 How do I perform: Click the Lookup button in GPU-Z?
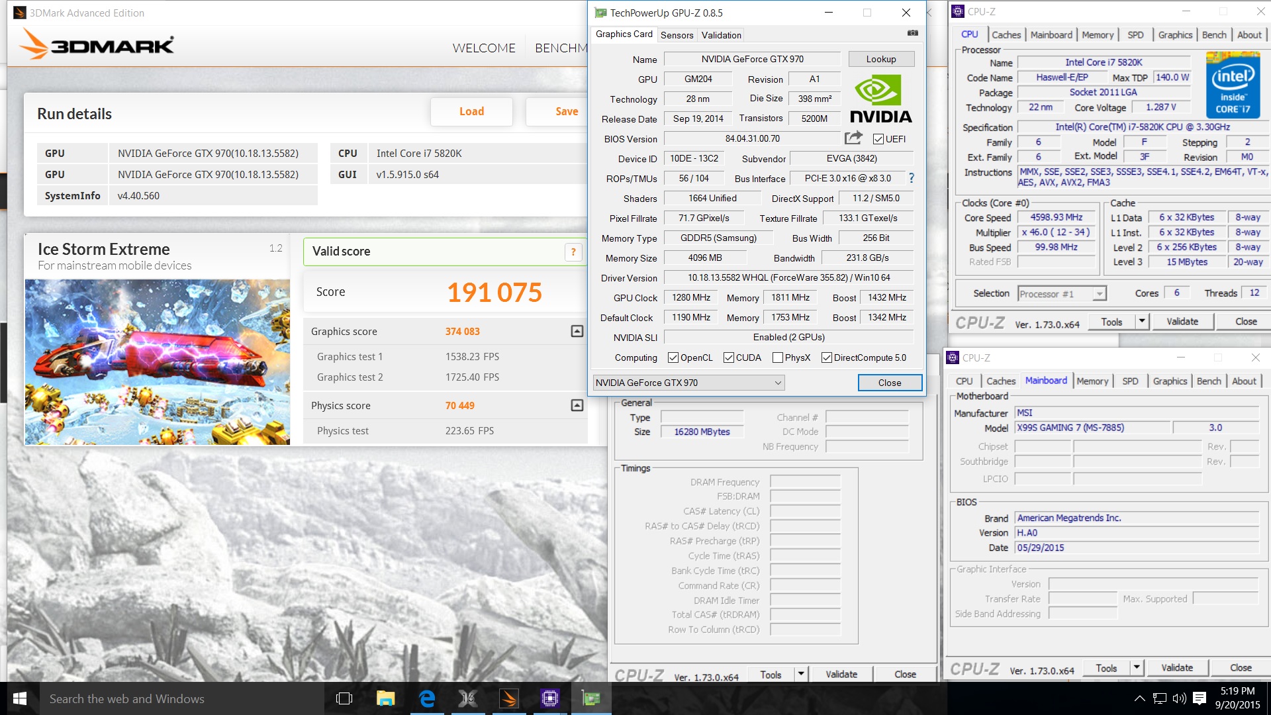click(881, 59)
